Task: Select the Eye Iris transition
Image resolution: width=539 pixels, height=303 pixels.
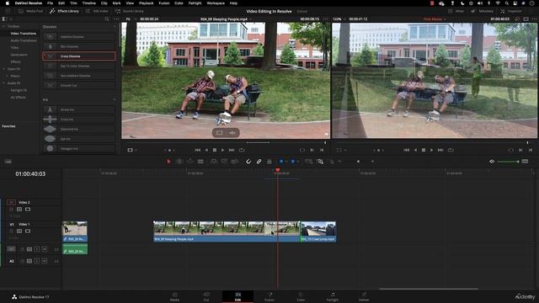Action: 78,139
